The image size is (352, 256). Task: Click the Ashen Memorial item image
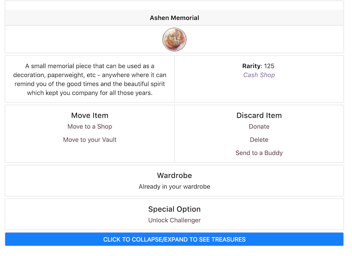pyautogui.click(x=174, y=40)
